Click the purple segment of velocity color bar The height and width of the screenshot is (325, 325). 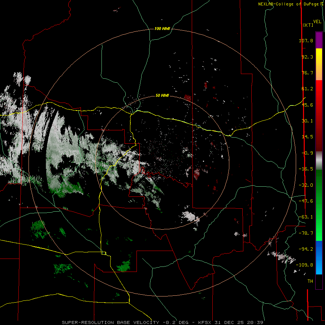319,40
